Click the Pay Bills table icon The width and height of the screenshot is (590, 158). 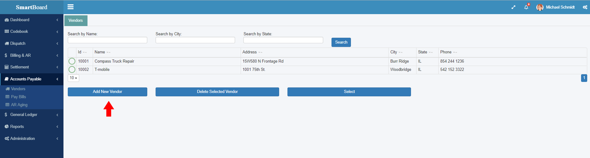7,97
